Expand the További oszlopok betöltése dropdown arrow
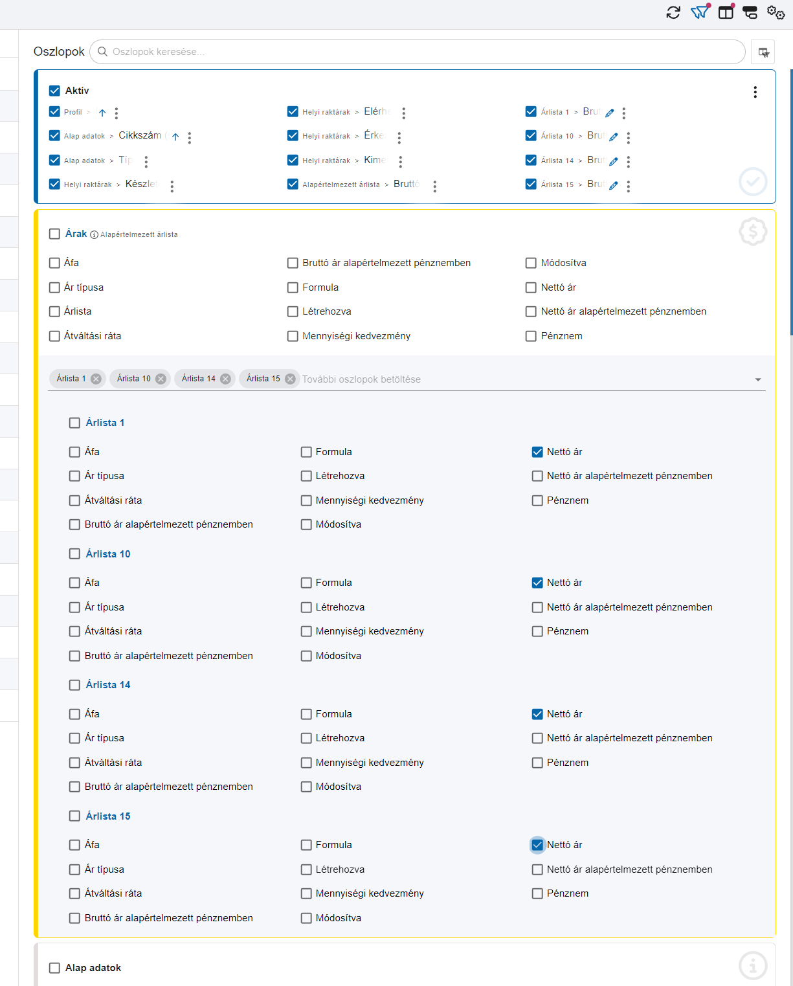 pos(758,379)
